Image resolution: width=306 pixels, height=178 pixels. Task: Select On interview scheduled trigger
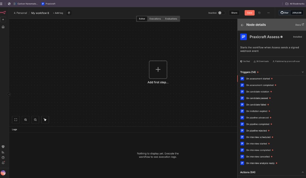[x=272, y=137]
